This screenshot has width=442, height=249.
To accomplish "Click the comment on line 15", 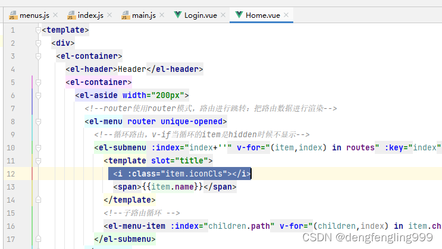I will click(x=142, y=213).
